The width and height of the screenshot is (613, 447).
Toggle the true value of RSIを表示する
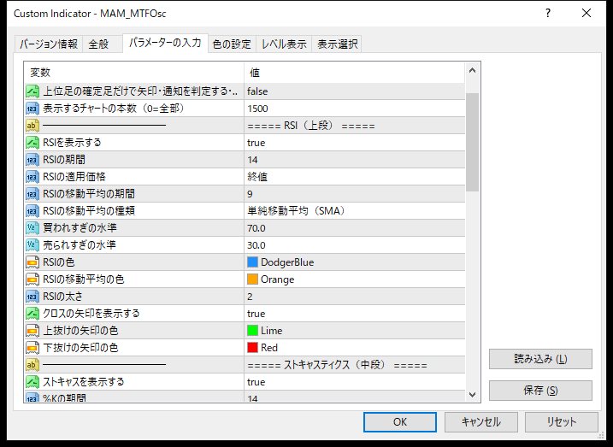[355, 143]
